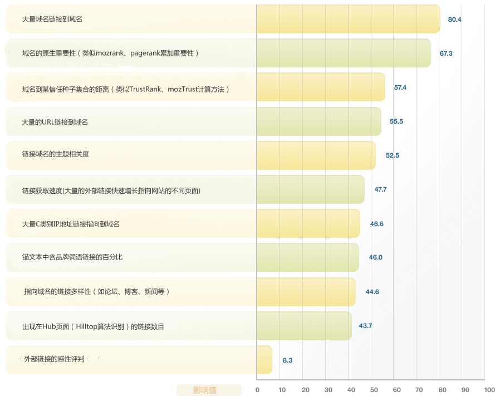Click the value 55.5
The width and height of the screenshot is (495, 396).
(x=396, y=121)
